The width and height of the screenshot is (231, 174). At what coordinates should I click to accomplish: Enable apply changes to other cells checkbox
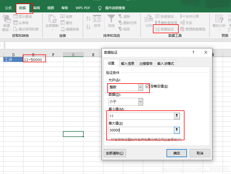(108, 140)
